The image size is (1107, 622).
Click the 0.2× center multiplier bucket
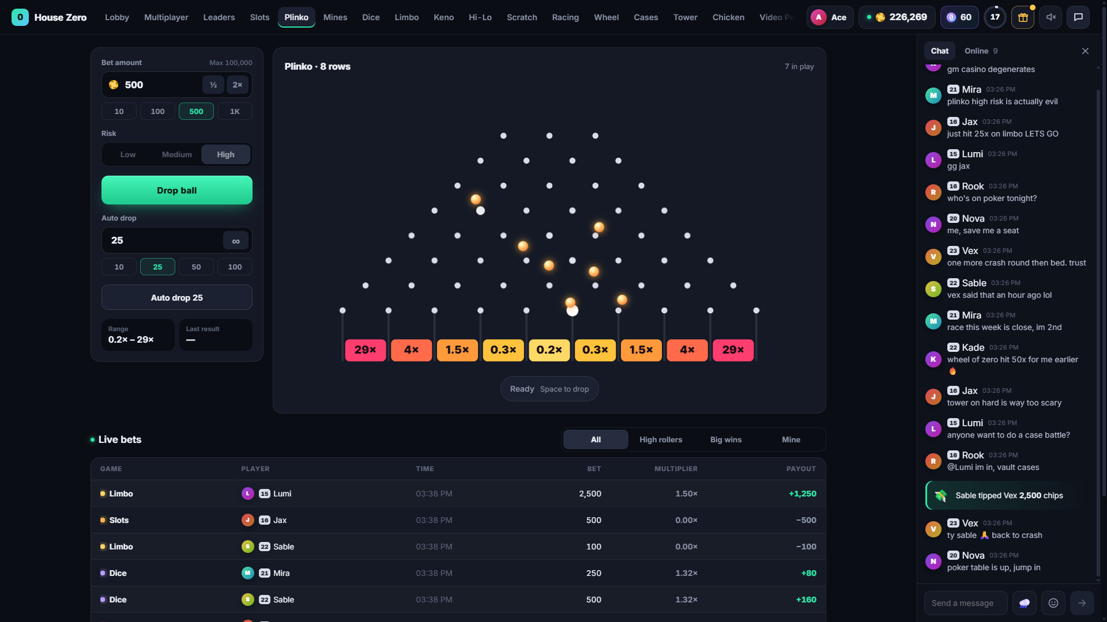[x=549, y=350]
